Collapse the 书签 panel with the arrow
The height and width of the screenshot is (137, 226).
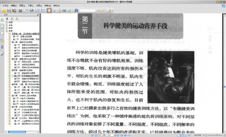38,15
